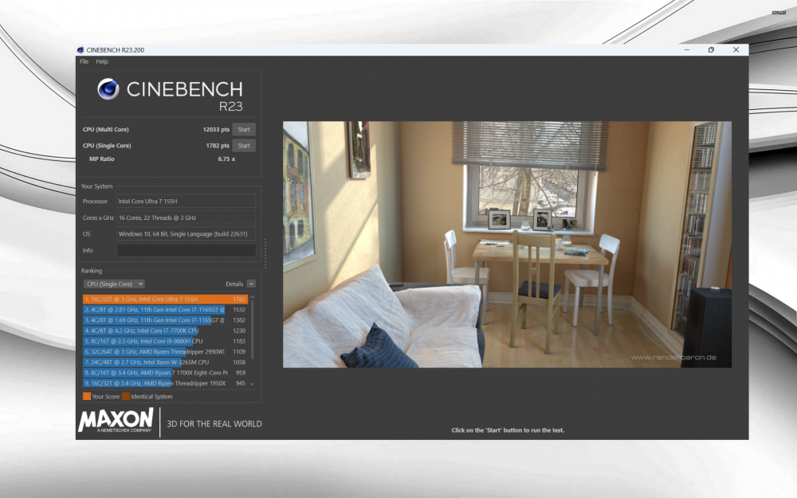Select ranking row AMD Ryzen Threadripper 2990WX
Viewport: 797px width, 498px height.
[165, 351]
